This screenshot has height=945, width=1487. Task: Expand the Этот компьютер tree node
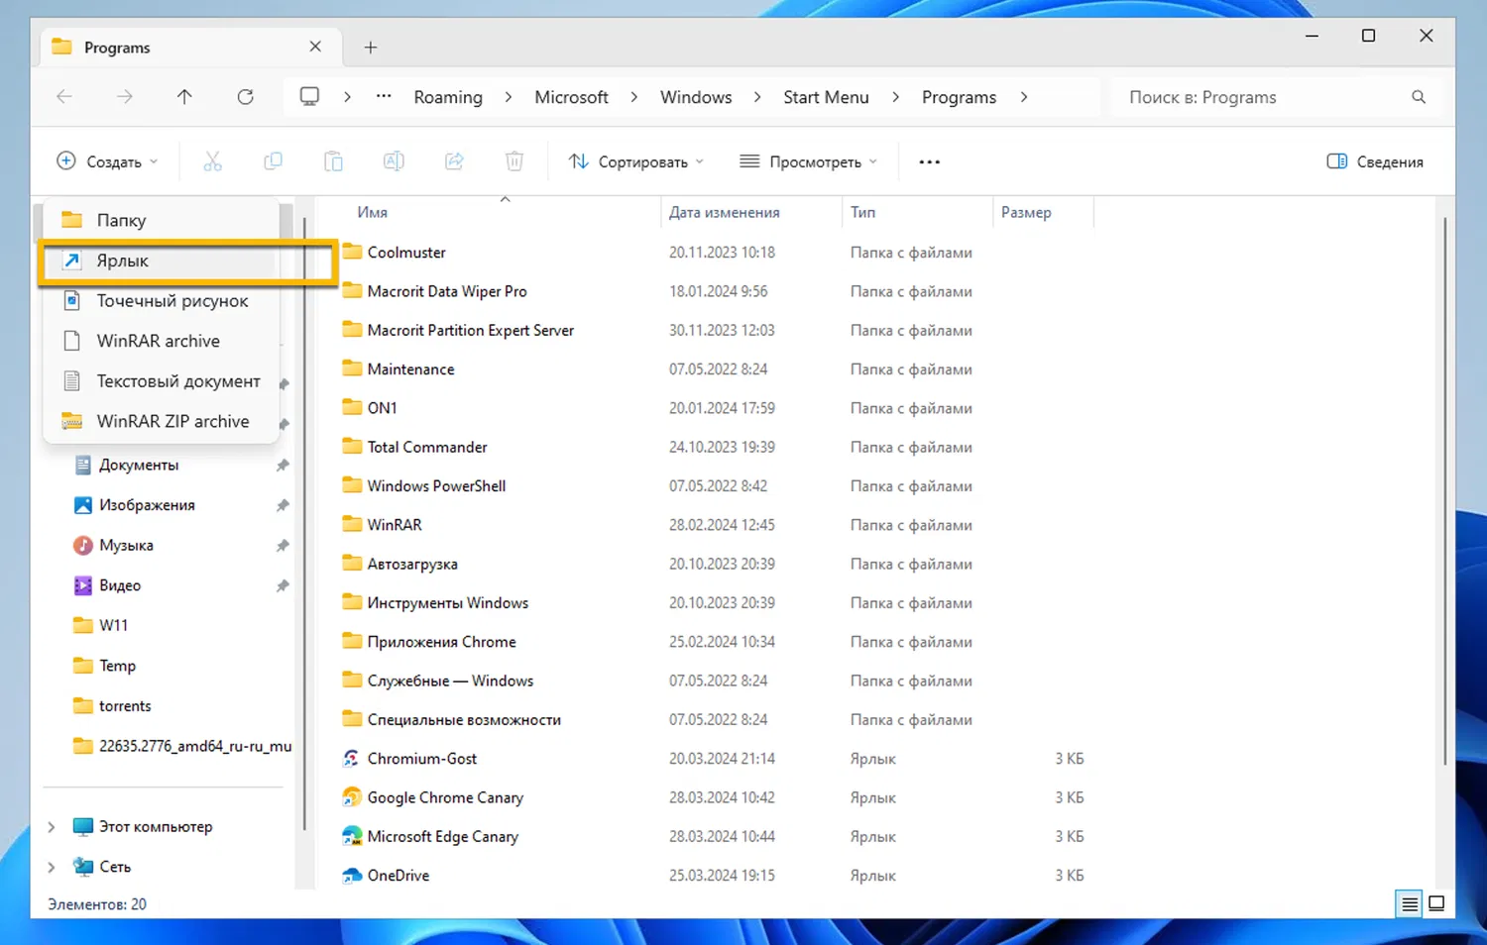click(52, 827)
